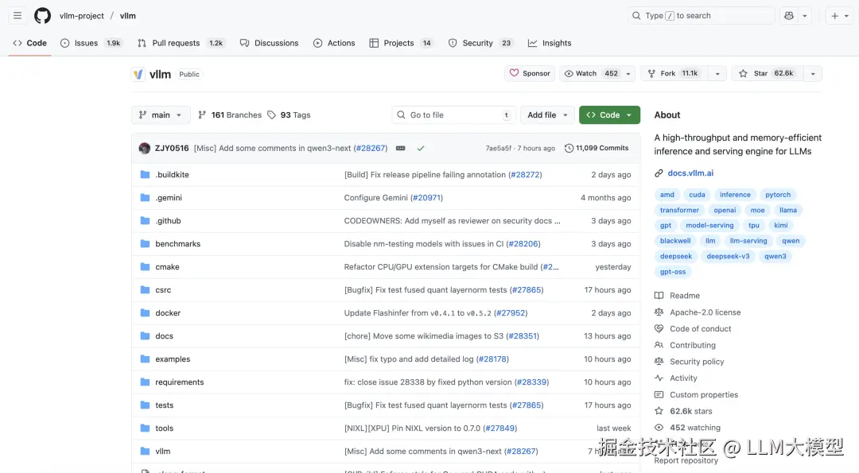Expand the Watch options dropdown arrow
This screenshot has width=859, height=473.
pos(628,73)
